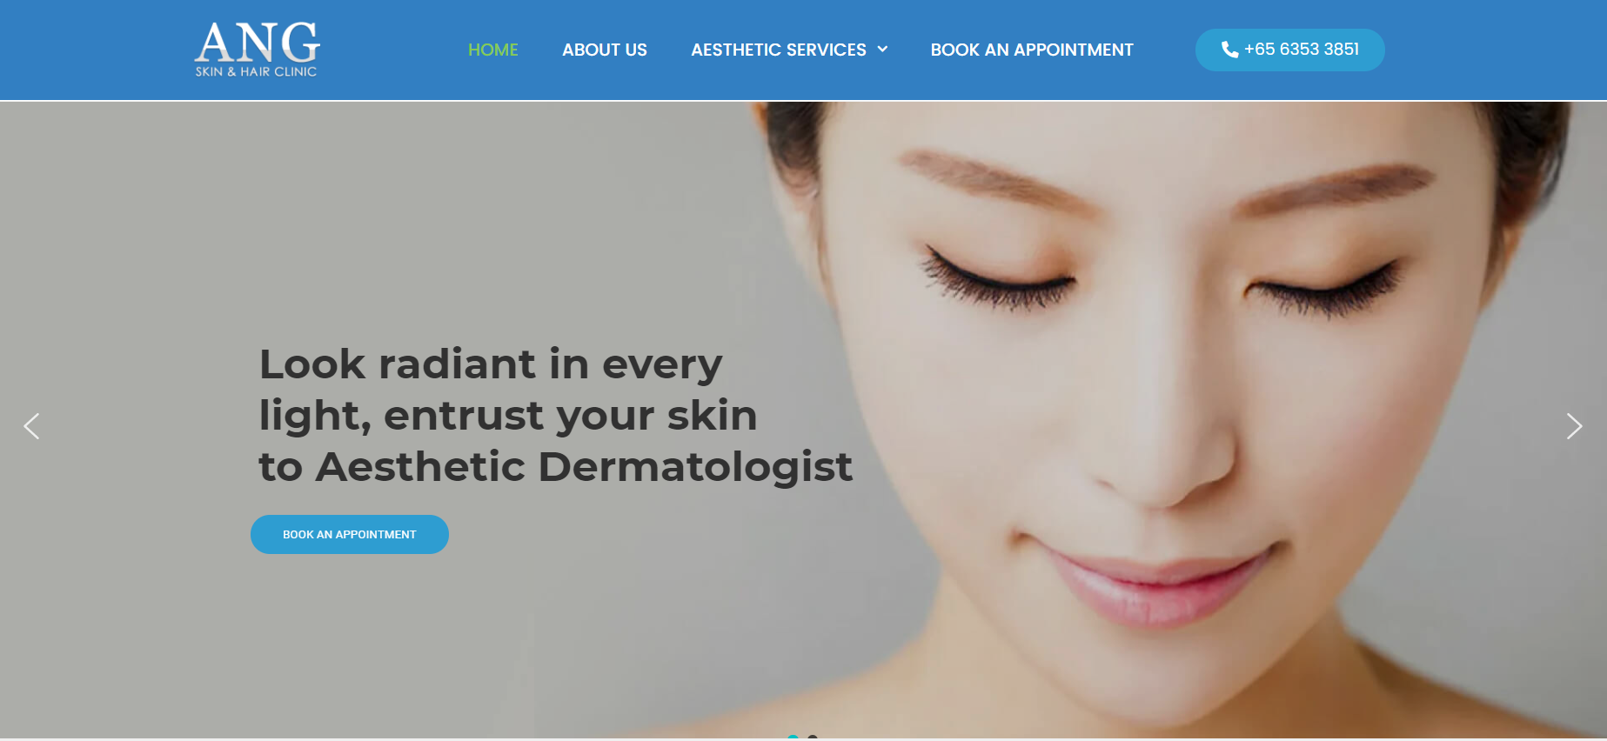Open the AESTHETIC SERVICES menu
This screenshot has width=1607, height=741.
779,50
